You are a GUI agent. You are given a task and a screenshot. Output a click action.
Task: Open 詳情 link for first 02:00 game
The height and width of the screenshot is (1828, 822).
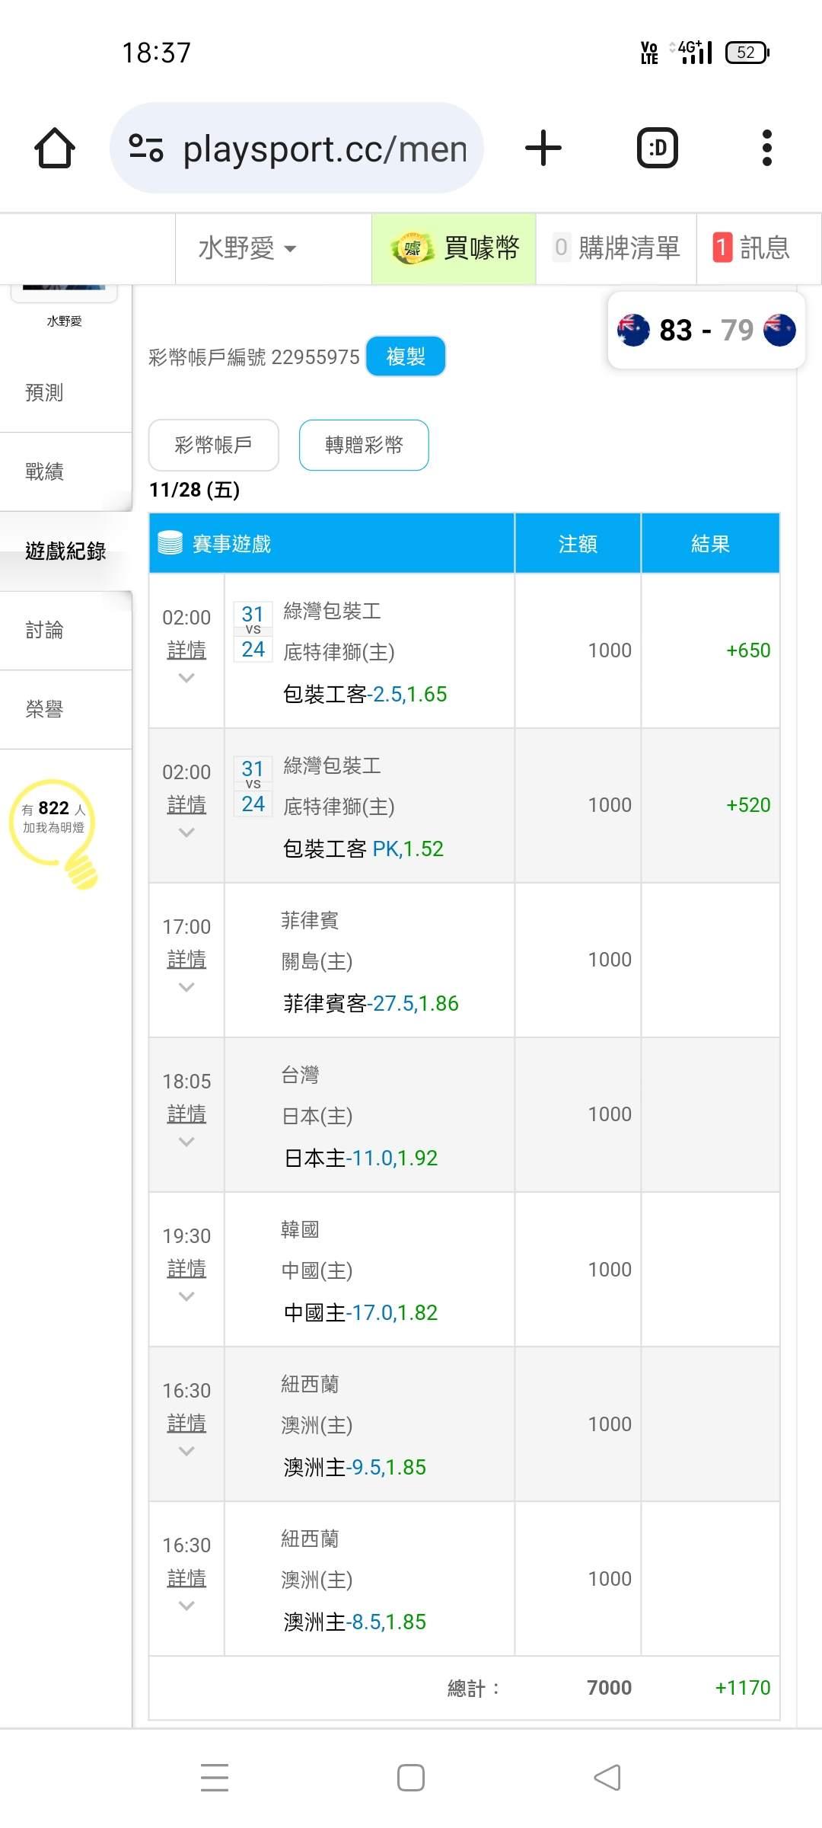[186, 650]
